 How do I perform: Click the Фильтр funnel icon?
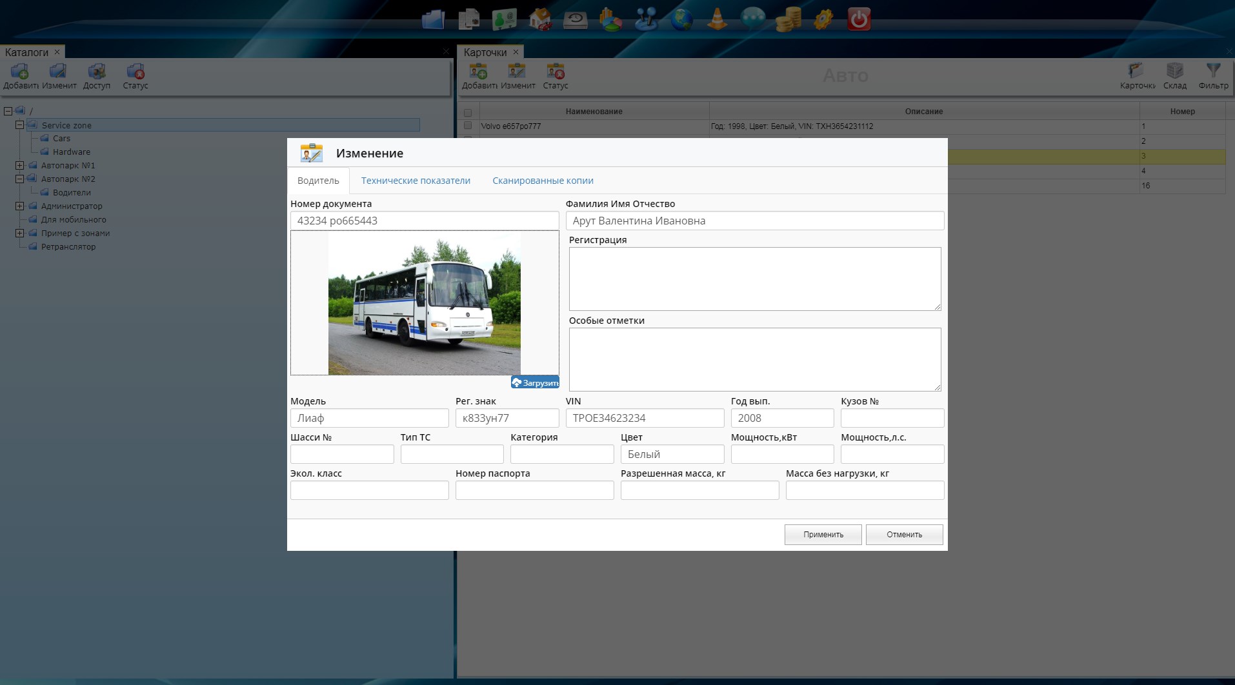[x=1213, y=75]
